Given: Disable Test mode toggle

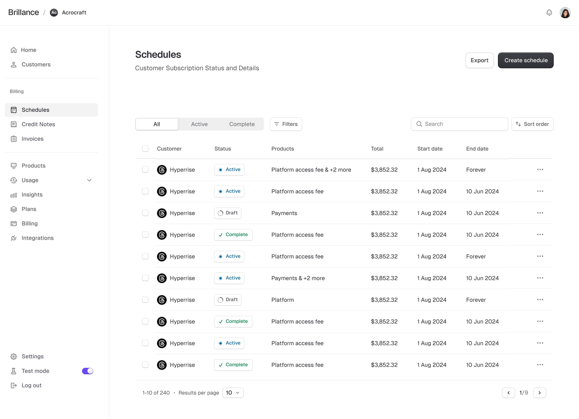Looking at the screenshot, I should pos(87,371).
